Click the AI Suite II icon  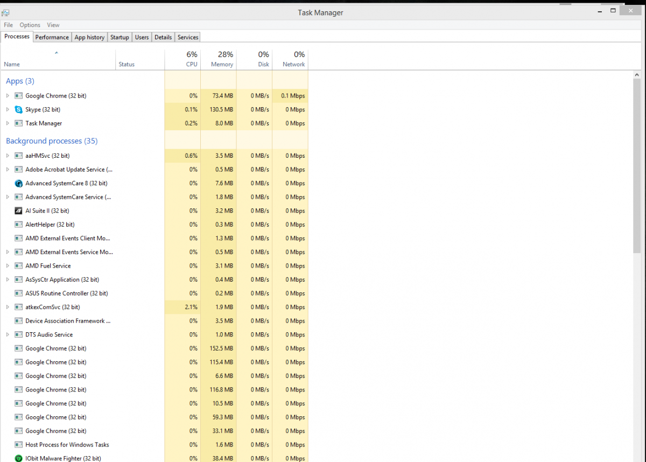tap(18, 211)
